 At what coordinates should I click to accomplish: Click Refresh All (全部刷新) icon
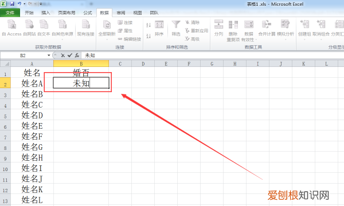pyautogui.click(x=107, y=25)
